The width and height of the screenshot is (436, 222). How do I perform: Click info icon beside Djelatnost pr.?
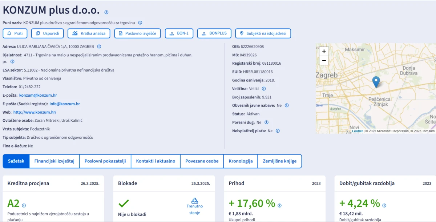(x=12, y=62)
